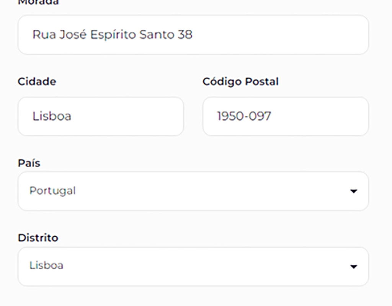Select the 'Lisboa' value shown in Distrito
This screenshot has width=392, height=306.
(46, 265)
